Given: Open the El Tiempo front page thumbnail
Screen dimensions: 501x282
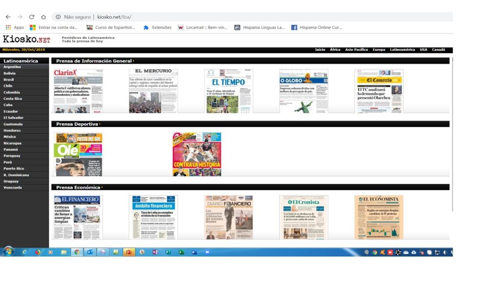Looking at the screenshot, I should tap(228, 91).
